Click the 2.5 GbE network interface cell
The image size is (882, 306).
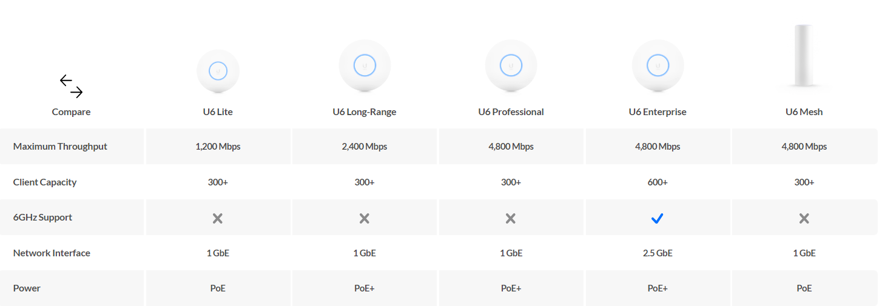coord(658,253)
